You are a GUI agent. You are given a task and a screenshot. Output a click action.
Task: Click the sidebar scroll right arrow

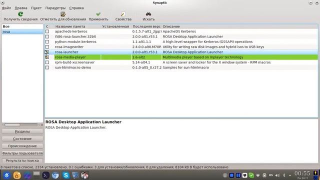(x=42, y=124)
